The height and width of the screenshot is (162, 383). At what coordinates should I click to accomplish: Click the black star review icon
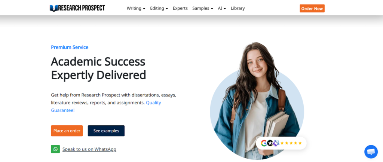tap(270, 143)
